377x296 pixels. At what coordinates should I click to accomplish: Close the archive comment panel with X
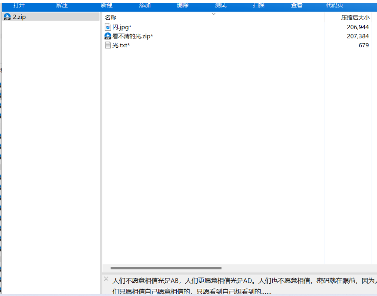tap(106, 279)
